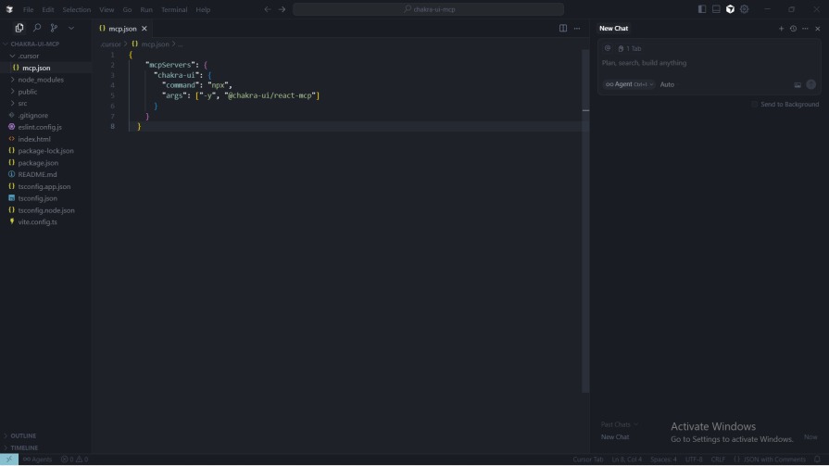The height and width of the screenshot is (466, 829).
Task: Open the settings gear in title bar
Action: [x=744, y=9]
